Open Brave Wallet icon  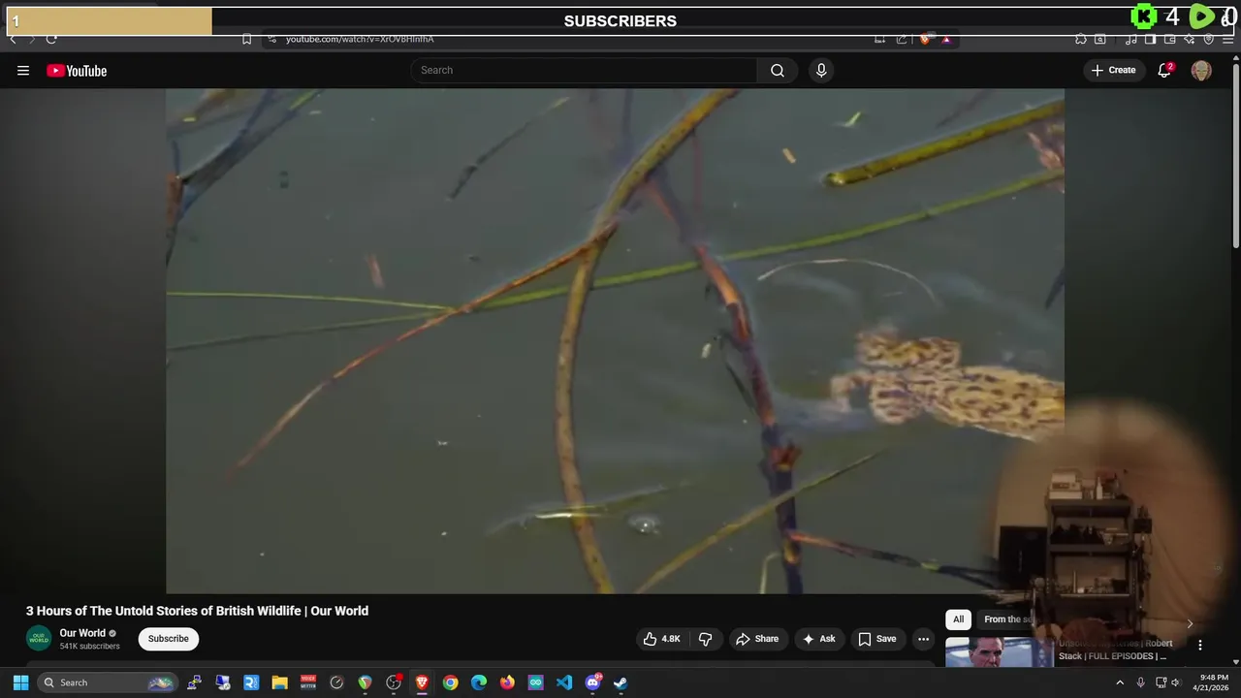(1170, 39)
